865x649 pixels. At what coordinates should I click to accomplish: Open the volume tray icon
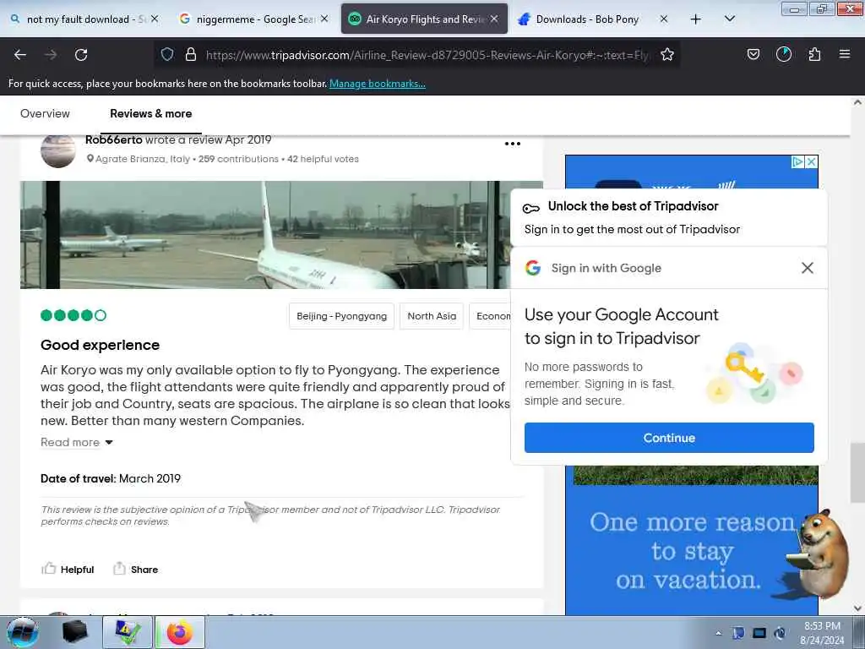tap(780, 633)
